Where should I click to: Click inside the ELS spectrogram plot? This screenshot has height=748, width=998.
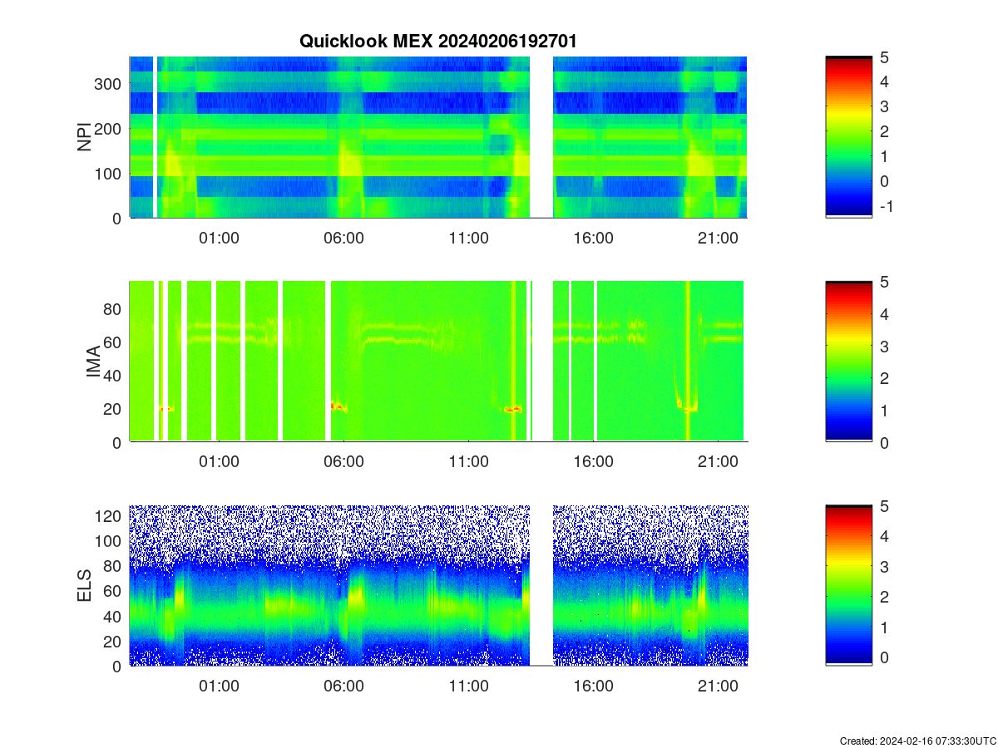pyautogui.click(x=438, y=585)
